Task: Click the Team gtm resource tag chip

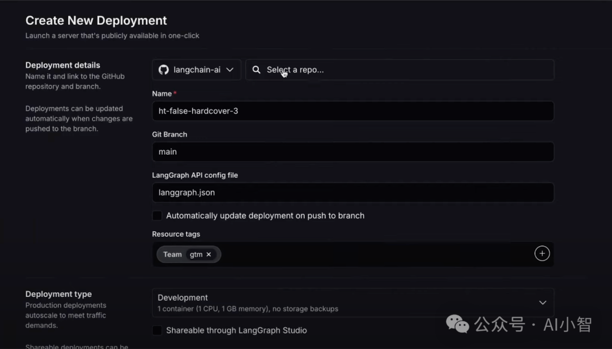Action: pyautogui.click(x=189, y=254)
